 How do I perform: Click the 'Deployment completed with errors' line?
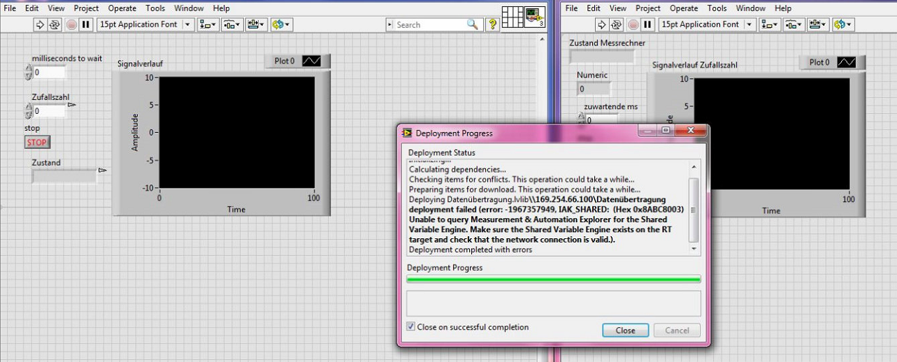[471, 249]
